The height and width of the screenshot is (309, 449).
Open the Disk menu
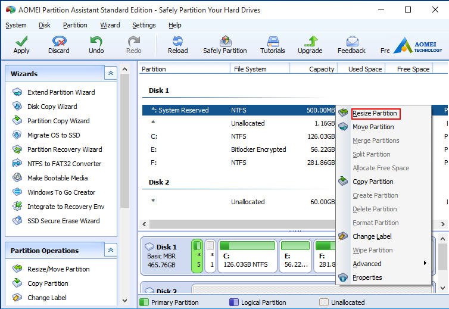pos(45,25)
